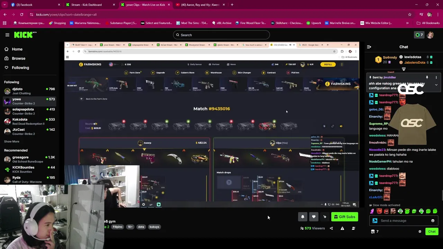Collapse the chat panel with arrow icon
The image size is (443, 249).
pos(369,47)
